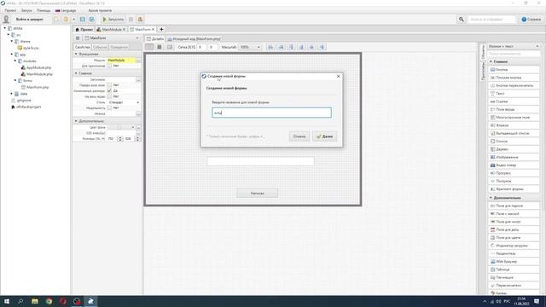Add the Список component
This screenshot has width=546, height=307.
click(x=514, y=142)
